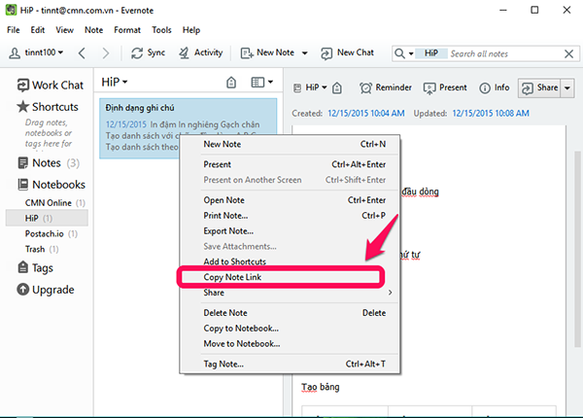The width and height of the screenshot is (583, 418).
Task: Select the Định dạng ghi chú note card
Action: [189, 128]
